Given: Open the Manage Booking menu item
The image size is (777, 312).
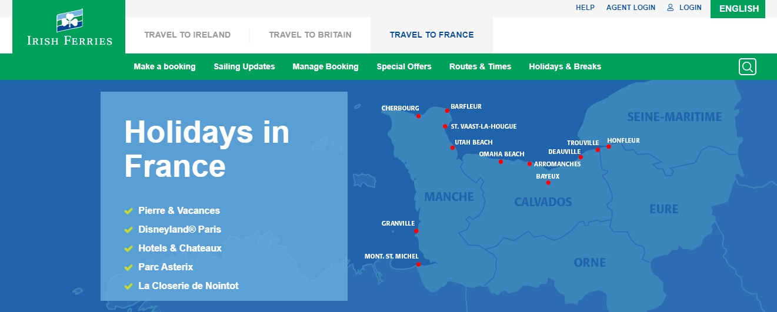Looking at the screenshot, I should point(325,66).
